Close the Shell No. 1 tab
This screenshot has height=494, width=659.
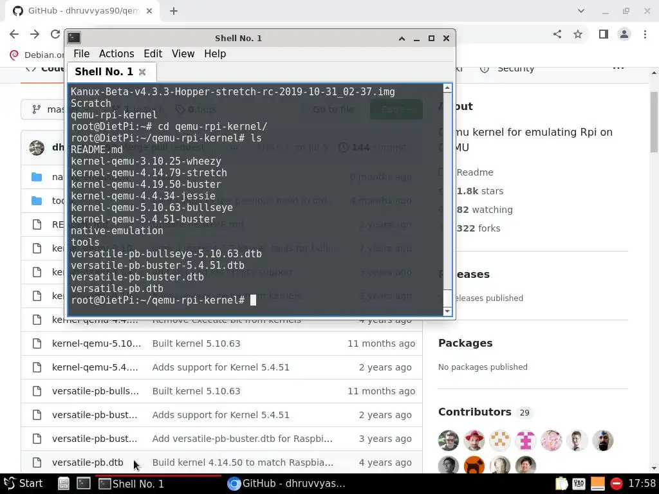tap(142, 72)
